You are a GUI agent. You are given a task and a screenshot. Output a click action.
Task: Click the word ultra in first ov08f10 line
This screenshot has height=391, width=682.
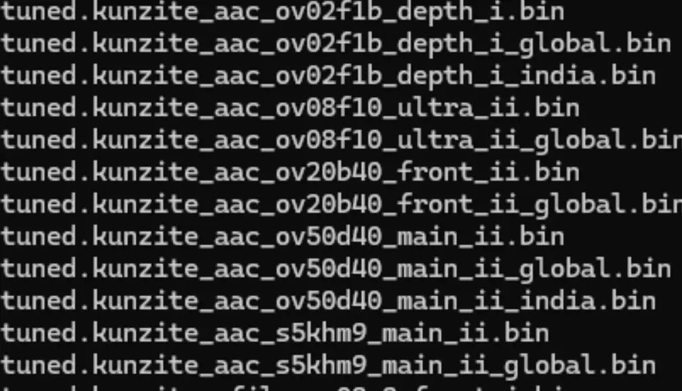pyautogui.click(x=435, y=108)
